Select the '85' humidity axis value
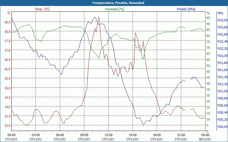 (x=208, y=30)
